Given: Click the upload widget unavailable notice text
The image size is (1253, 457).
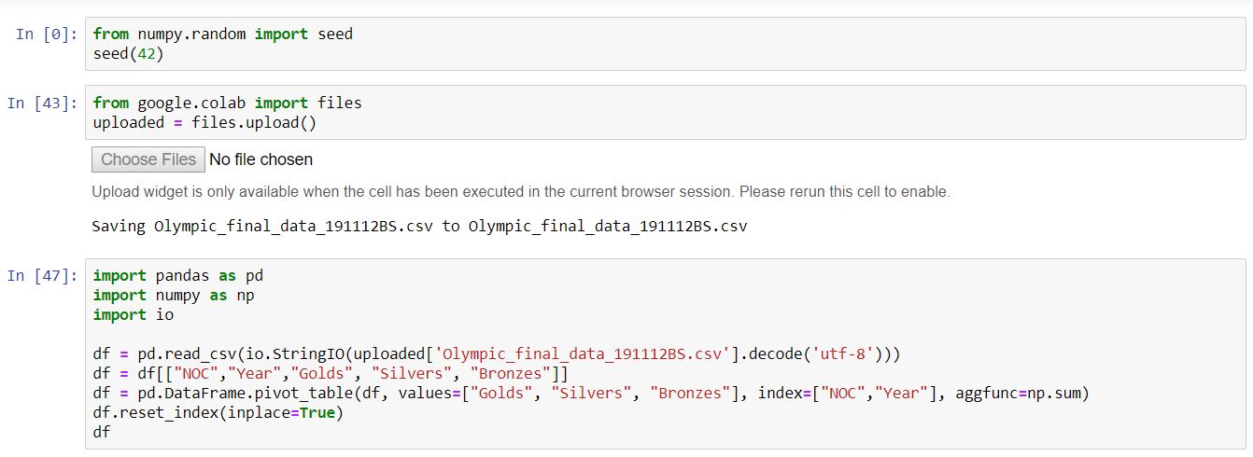Looking at the screenshot, I should tap(520, 192).
